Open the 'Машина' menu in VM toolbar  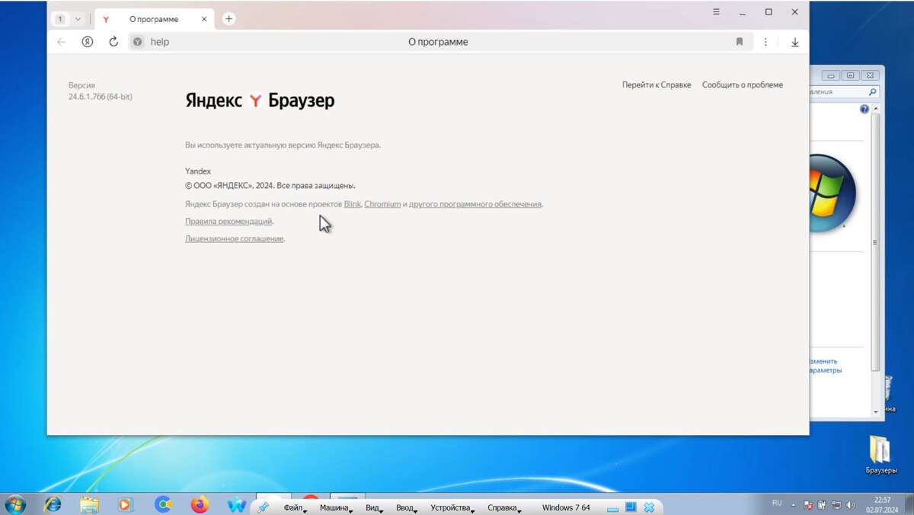335,508
